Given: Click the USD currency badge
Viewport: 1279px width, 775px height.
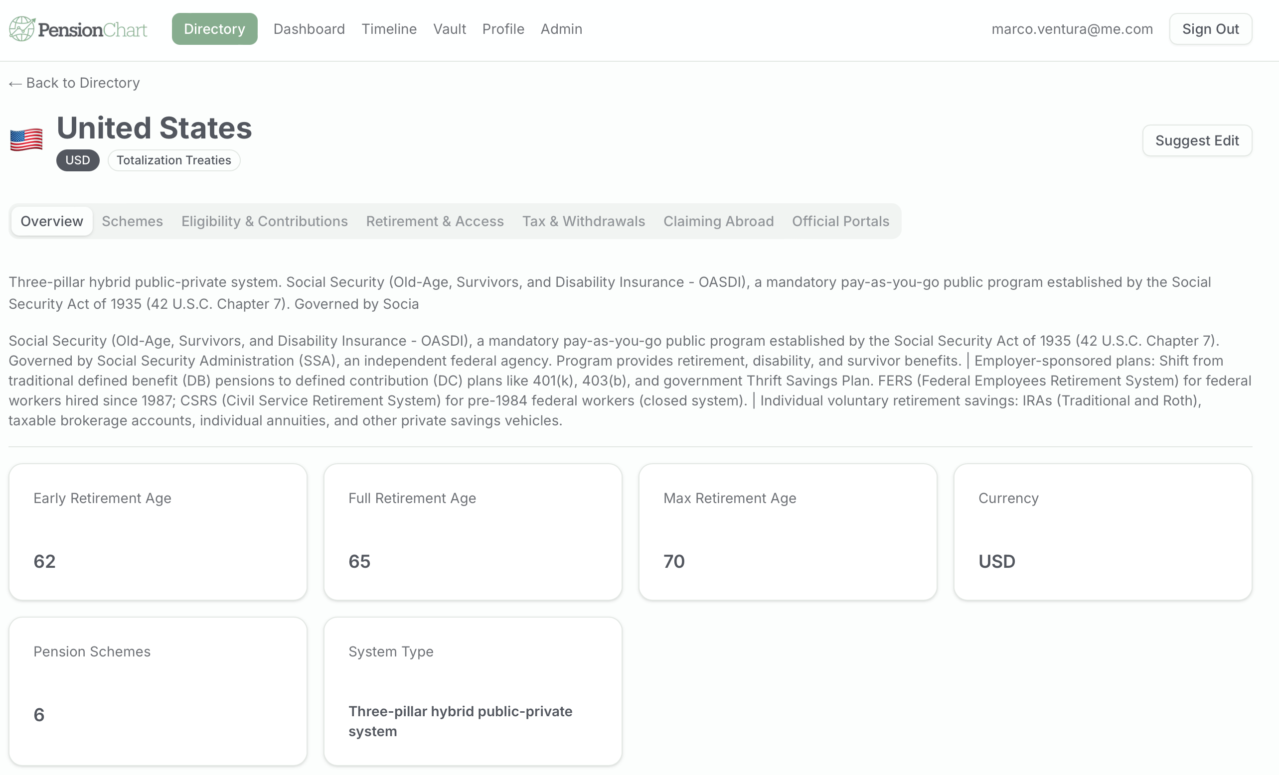Looking at the screenshot, I should coord(77,160).
